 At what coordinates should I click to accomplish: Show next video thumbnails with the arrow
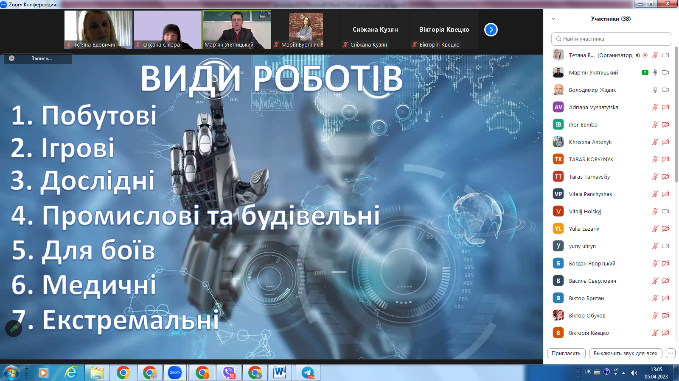491,30
